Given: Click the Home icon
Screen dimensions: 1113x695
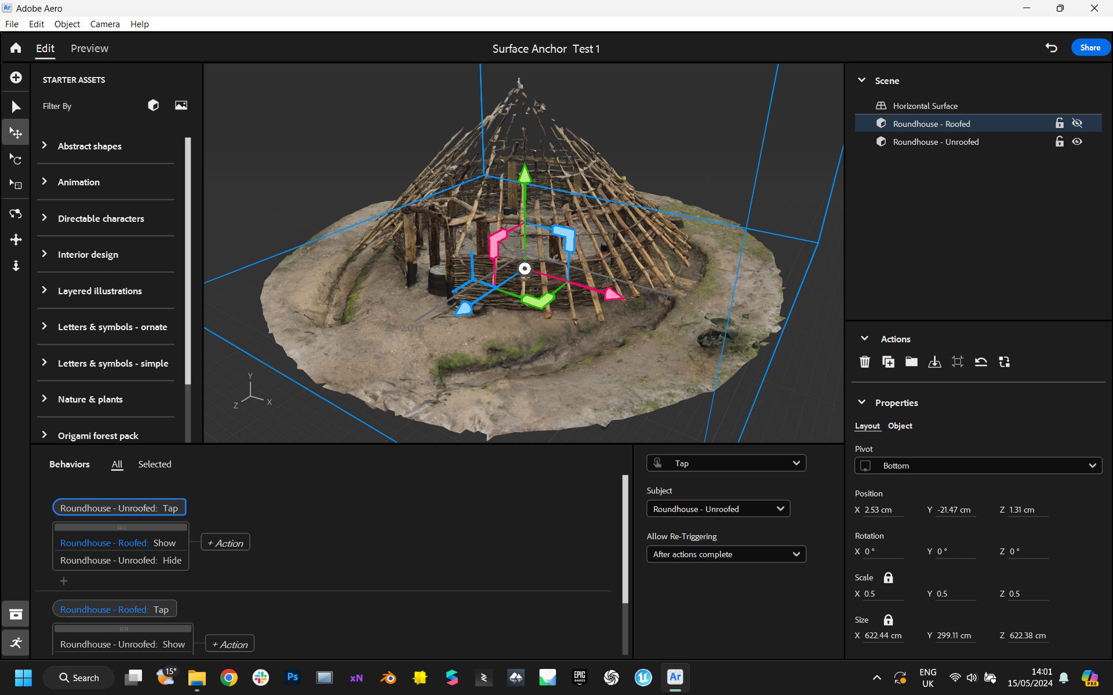Looking at the screenshot, I should (x=16, y=48).
